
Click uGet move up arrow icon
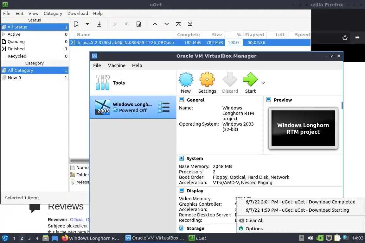[155, 24]
